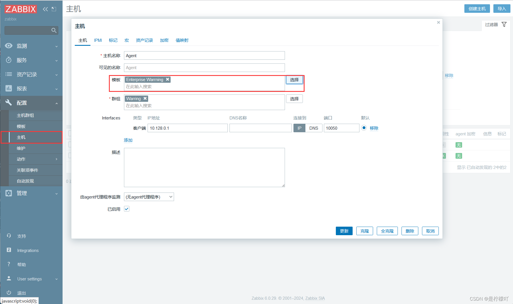Toggle the kiosk/hide sidebar icon
The height and width of the screenshot is (304, 513).
click(54, 9)
